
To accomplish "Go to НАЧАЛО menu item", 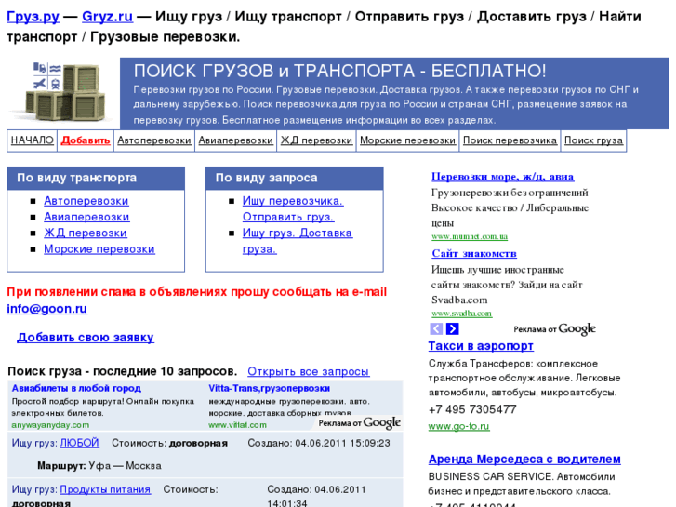I will [33, 140].
